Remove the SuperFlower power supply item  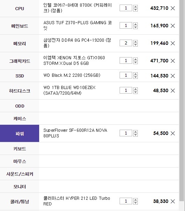173,133
